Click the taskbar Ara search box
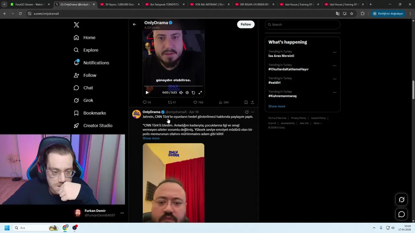The width and height of the screenshot is (415, 233). pyautogui.click(x=36, y=228)
